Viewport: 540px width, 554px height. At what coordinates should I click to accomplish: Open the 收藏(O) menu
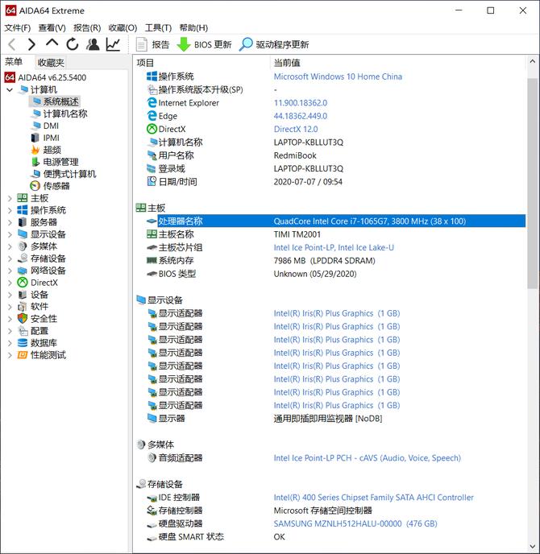coord(123,27)
